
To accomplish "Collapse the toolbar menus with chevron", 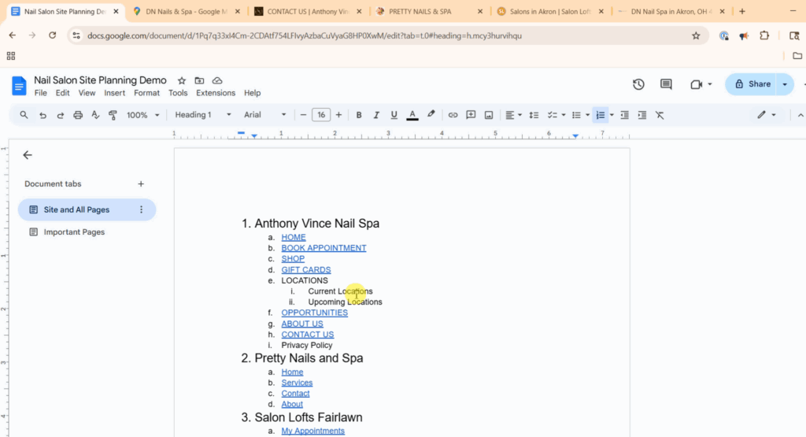I will 800,116.
